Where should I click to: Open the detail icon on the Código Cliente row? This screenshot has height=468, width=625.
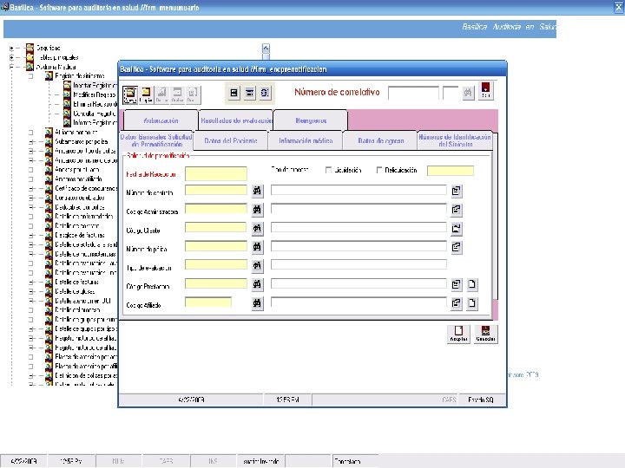tap(457, 229)
